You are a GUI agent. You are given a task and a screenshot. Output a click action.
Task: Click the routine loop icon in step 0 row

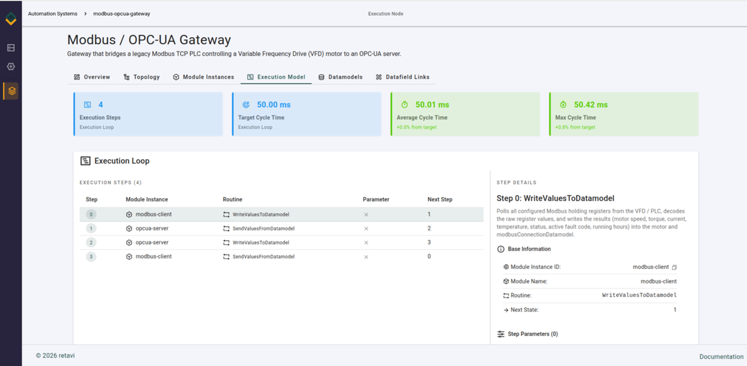click(x=227, y=215)
